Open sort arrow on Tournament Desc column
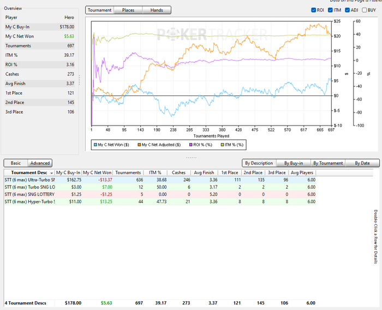382x310 pixels. click(52, 173)
